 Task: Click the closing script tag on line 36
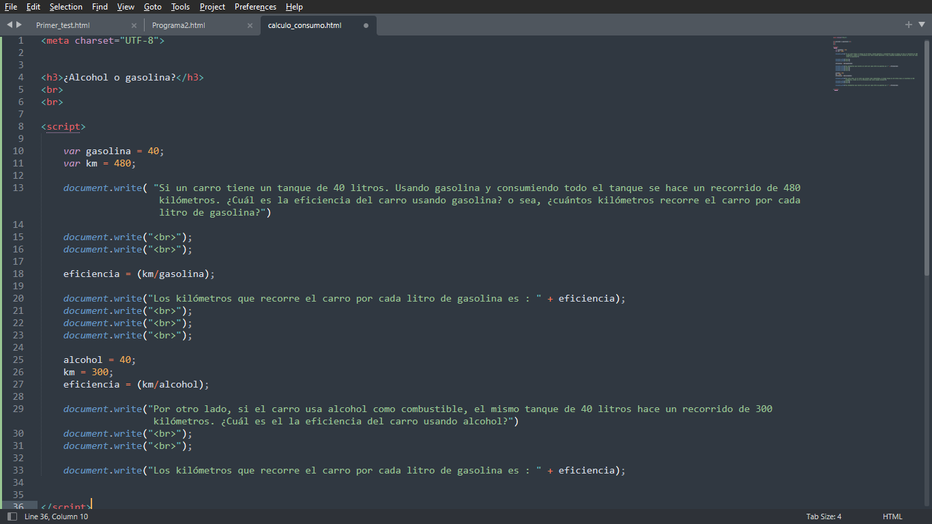coord(65,506)
